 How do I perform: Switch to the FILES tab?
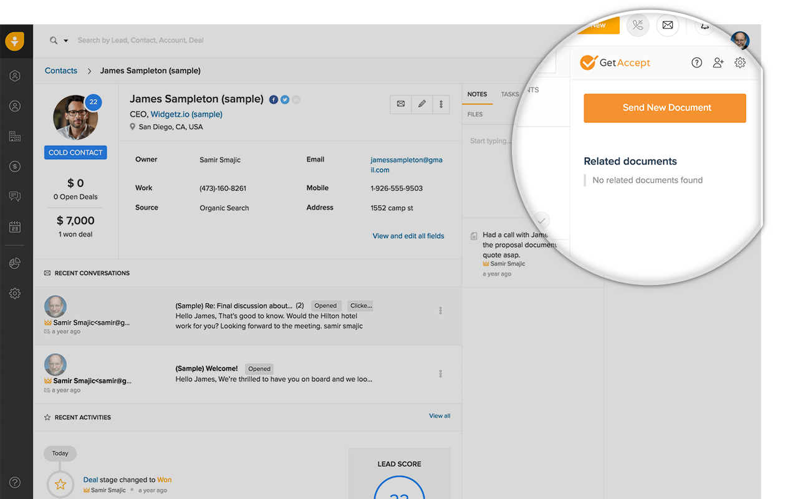coord(475,114)
